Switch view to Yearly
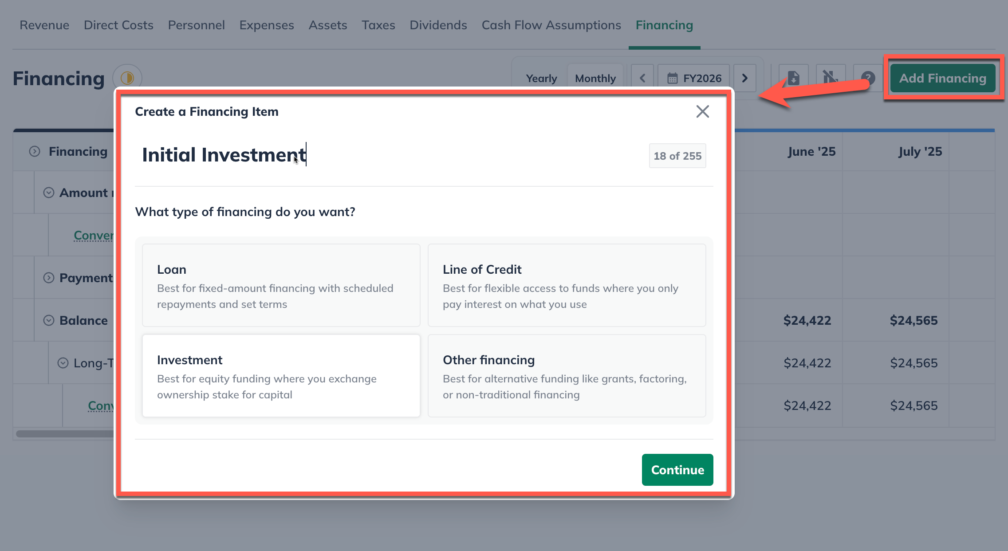 click(x=541, y=78)
